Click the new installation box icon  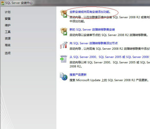coord(64,14)
